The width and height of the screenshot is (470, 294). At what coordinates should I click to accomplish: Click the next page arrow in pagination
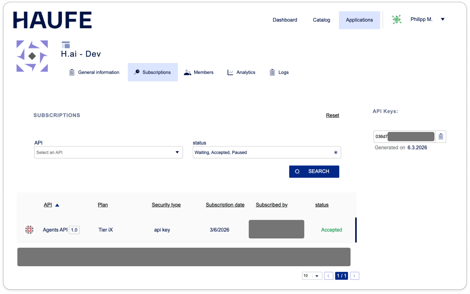354,276
